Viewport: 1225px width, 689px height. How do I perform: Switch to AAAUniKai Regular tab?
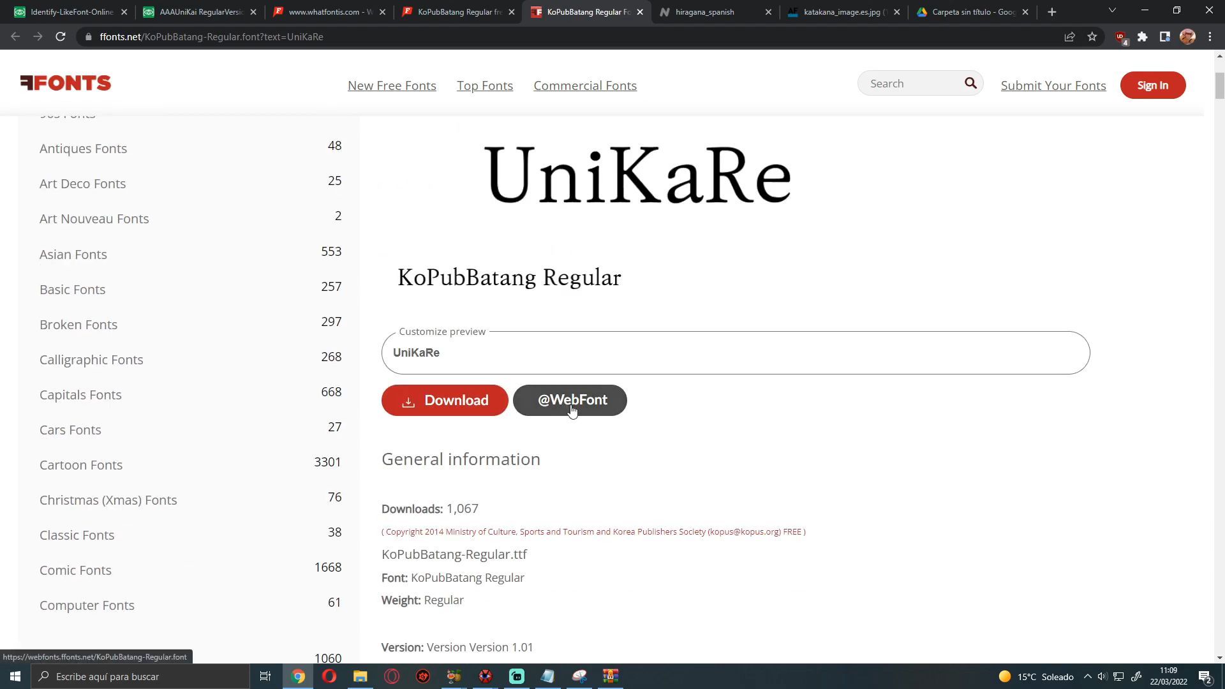(x=199, y=12)
